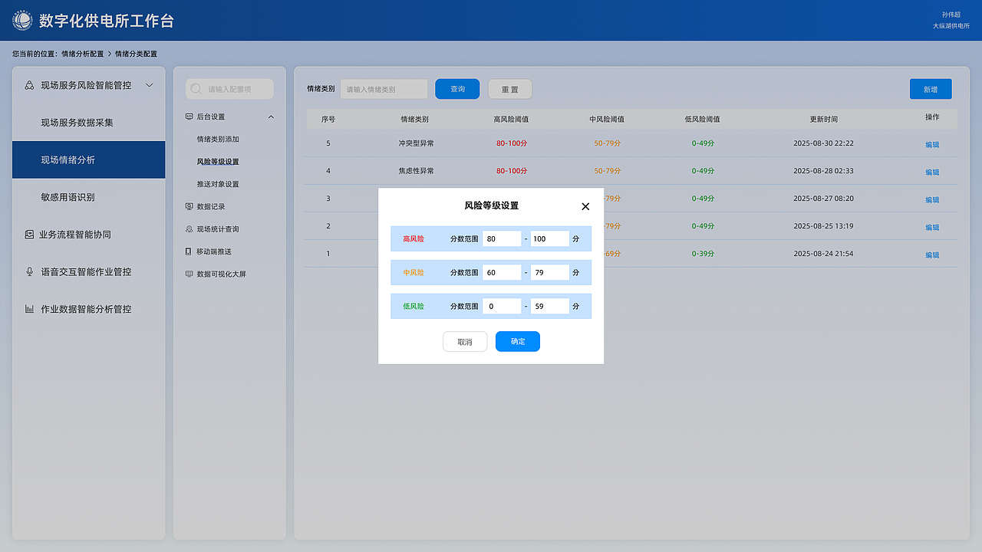Click the 风险等级设置 dialog title
The width and height of the screenshot is (982, 552).
(x=492, y=206)
